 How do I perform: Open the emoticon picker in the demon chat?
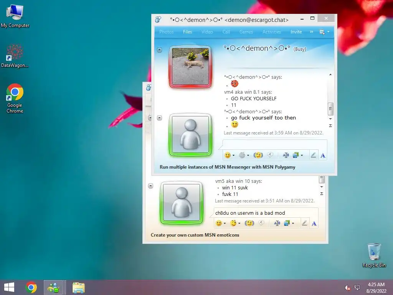tap(227, 155)
